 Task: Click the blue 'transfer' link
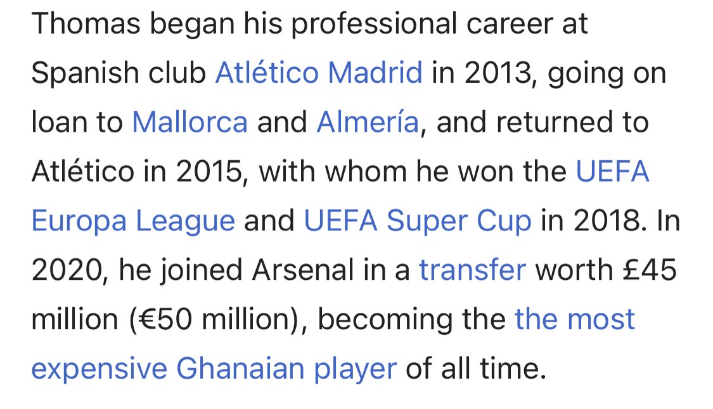pos(472,270)
